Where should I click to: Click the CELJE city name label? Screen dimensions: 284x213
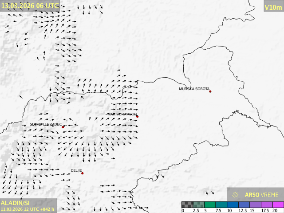tap(76, 170)
